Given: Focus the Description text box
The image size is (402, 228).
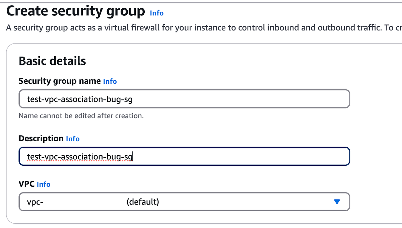Looking at the screenshot, I should point(184,156).
